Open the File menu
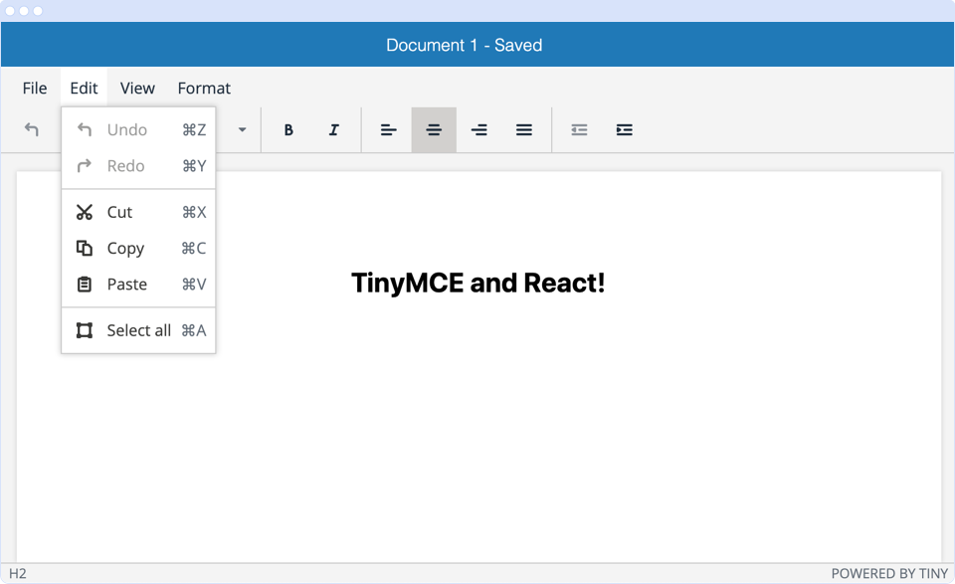955x584 pixels. coord(35,89)
